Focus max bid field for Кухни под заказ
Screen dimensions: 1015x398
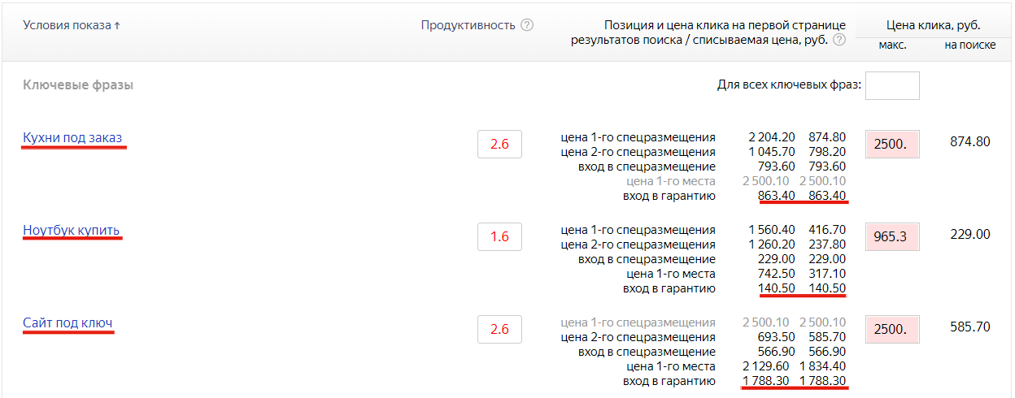click(x=892, y=145)
